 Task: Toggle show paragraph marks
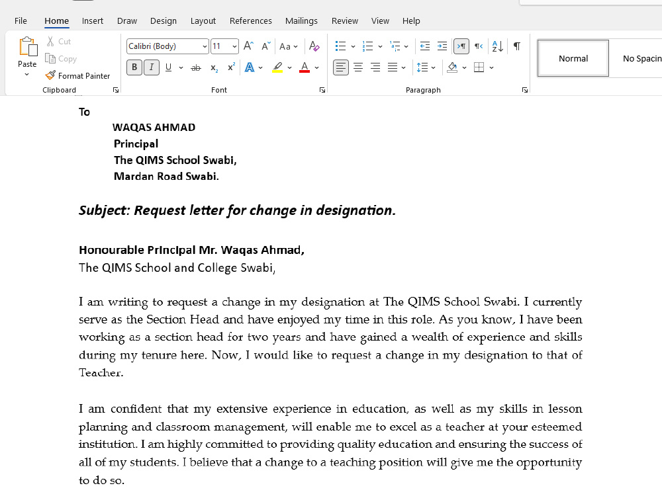517,46
